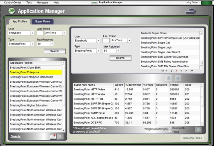Select highlighted BreakingPoint Enterprise profile
The height and width of the screenshot is (146, 214).
click(x=35, y=72)
